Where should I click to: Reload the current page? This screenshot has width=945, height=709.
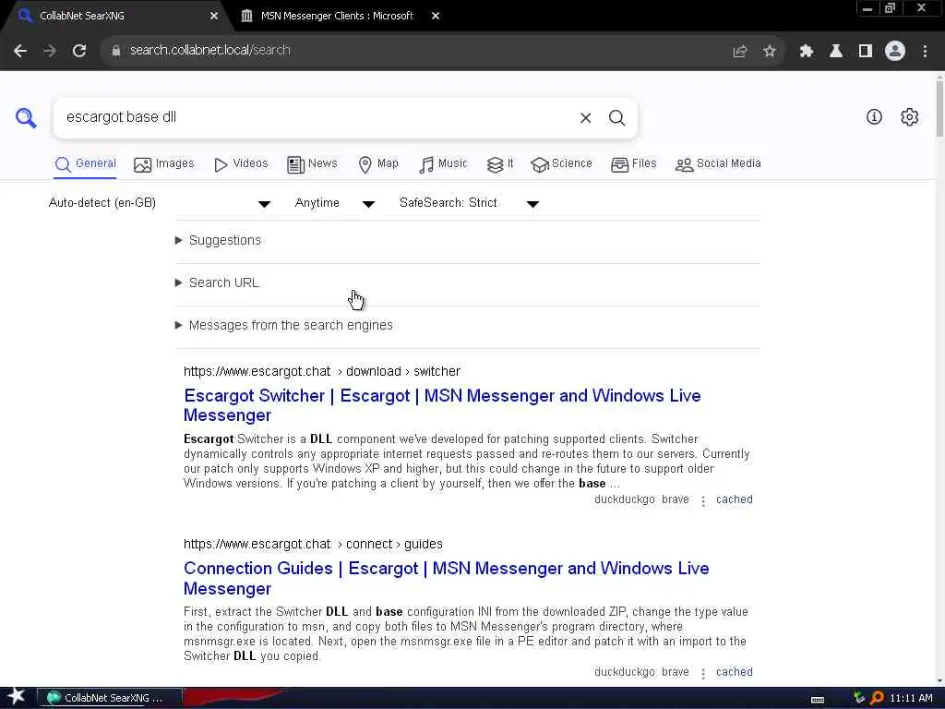tap(79, 51)
